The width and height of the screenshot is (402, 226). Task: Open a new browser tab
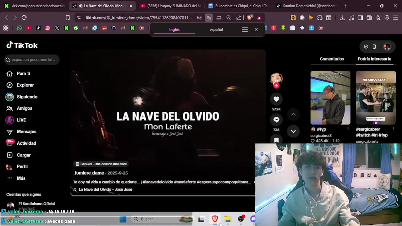pos(345,6)
